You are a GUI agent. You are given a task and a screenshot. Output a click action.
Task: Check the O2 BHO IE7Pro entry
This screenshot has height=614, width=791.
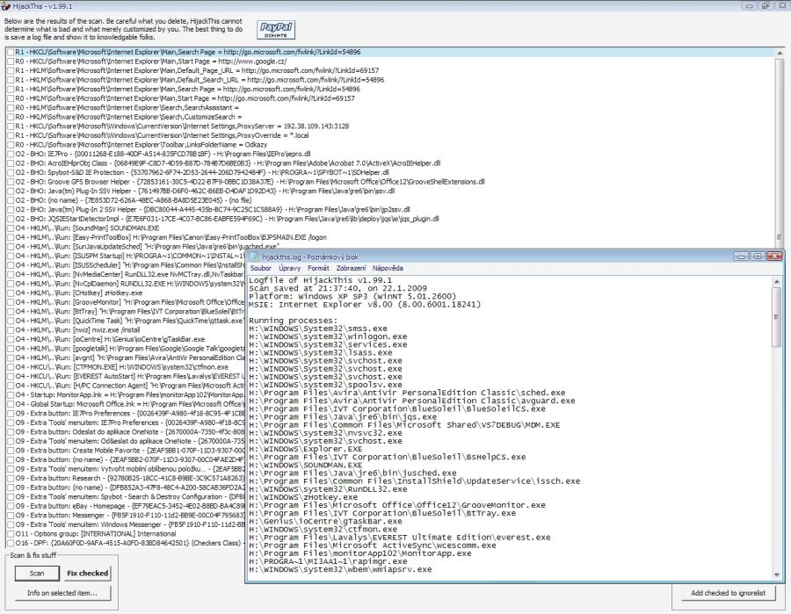pyautogui.click(x=11, y=155)
